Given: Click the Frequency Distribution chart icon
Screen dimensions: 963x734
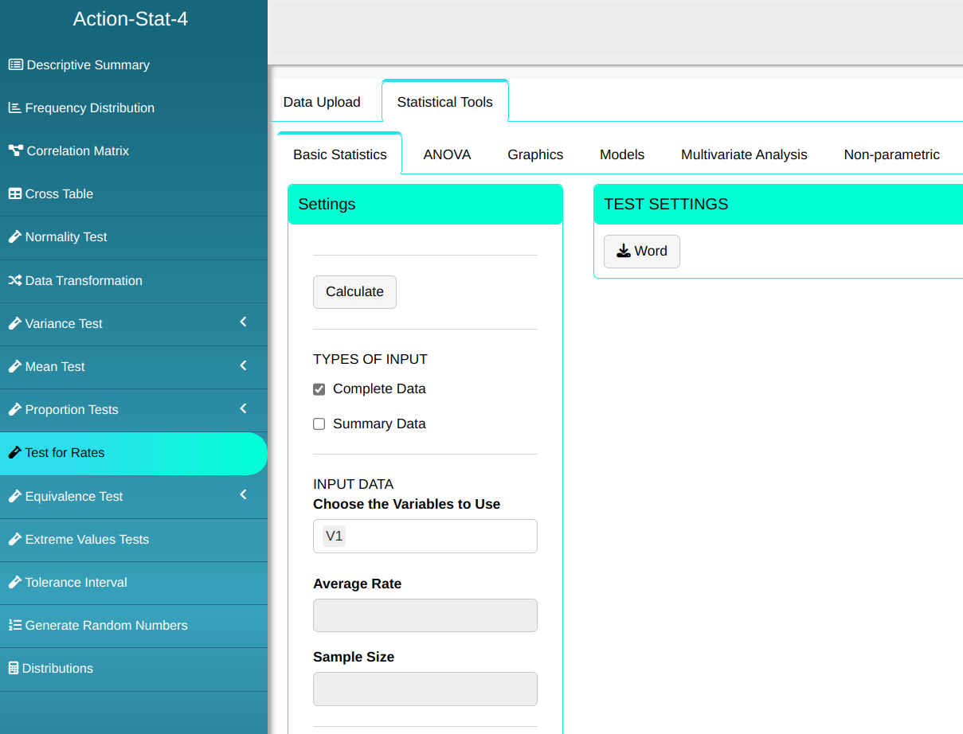Looking at the screenshot, I should point(14,108).
